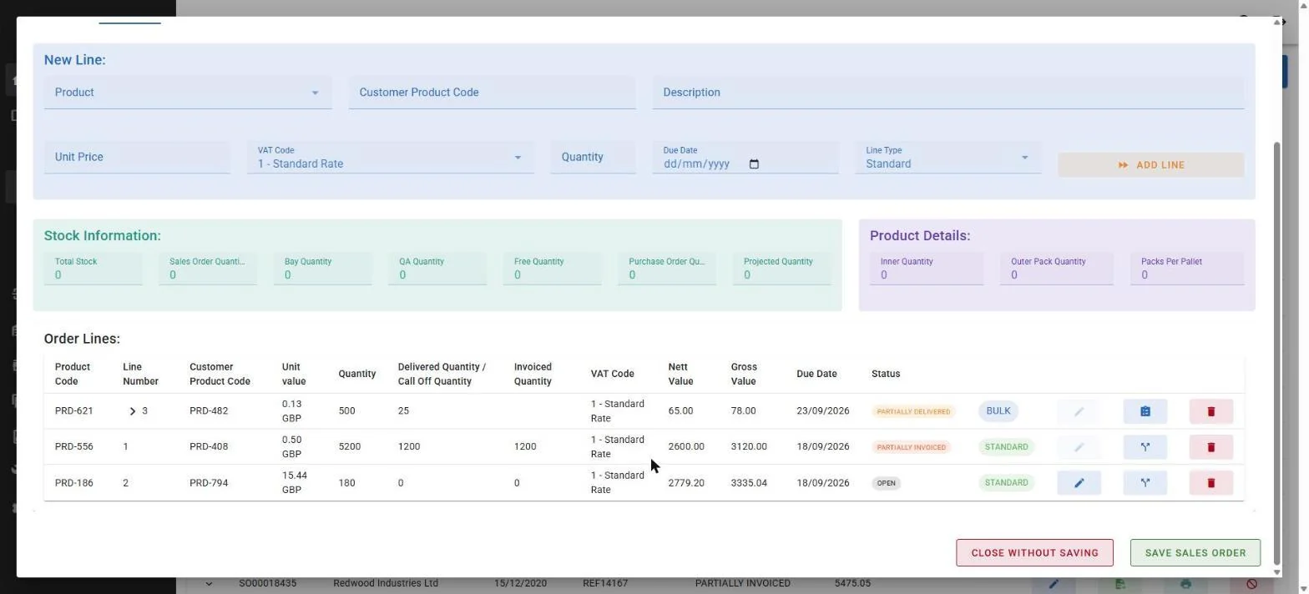Click the BULK chip on PRD-621

[998, 411]
